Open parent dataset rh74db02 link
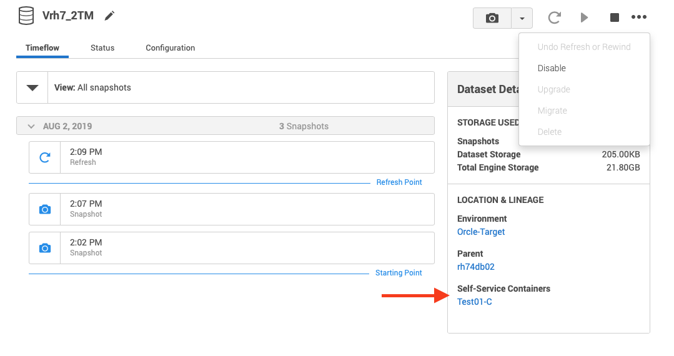Viewport: 674px width, 356px height. click(x=476, y=267)
